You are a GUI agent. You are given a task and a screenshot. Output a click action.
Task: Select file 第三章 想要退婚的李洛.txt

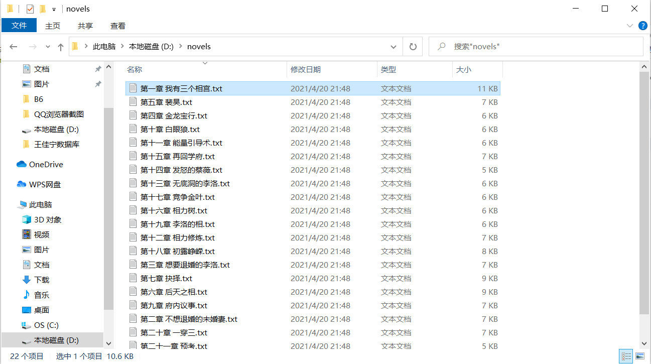(x=185, y=265)
